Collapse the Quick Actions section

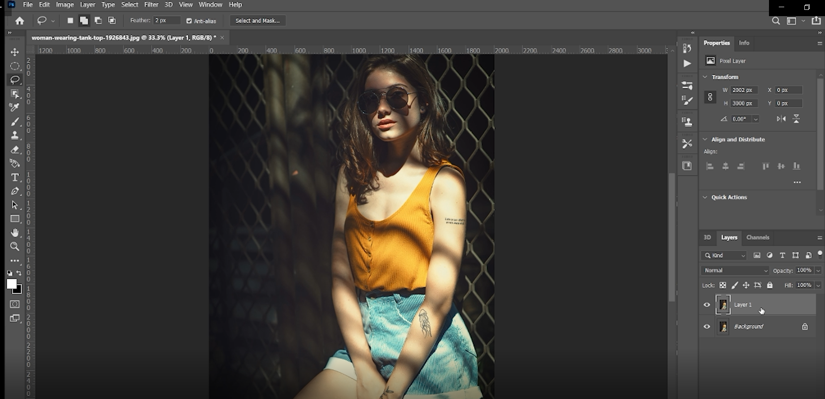pyautogui.click(x=705, y=197)
